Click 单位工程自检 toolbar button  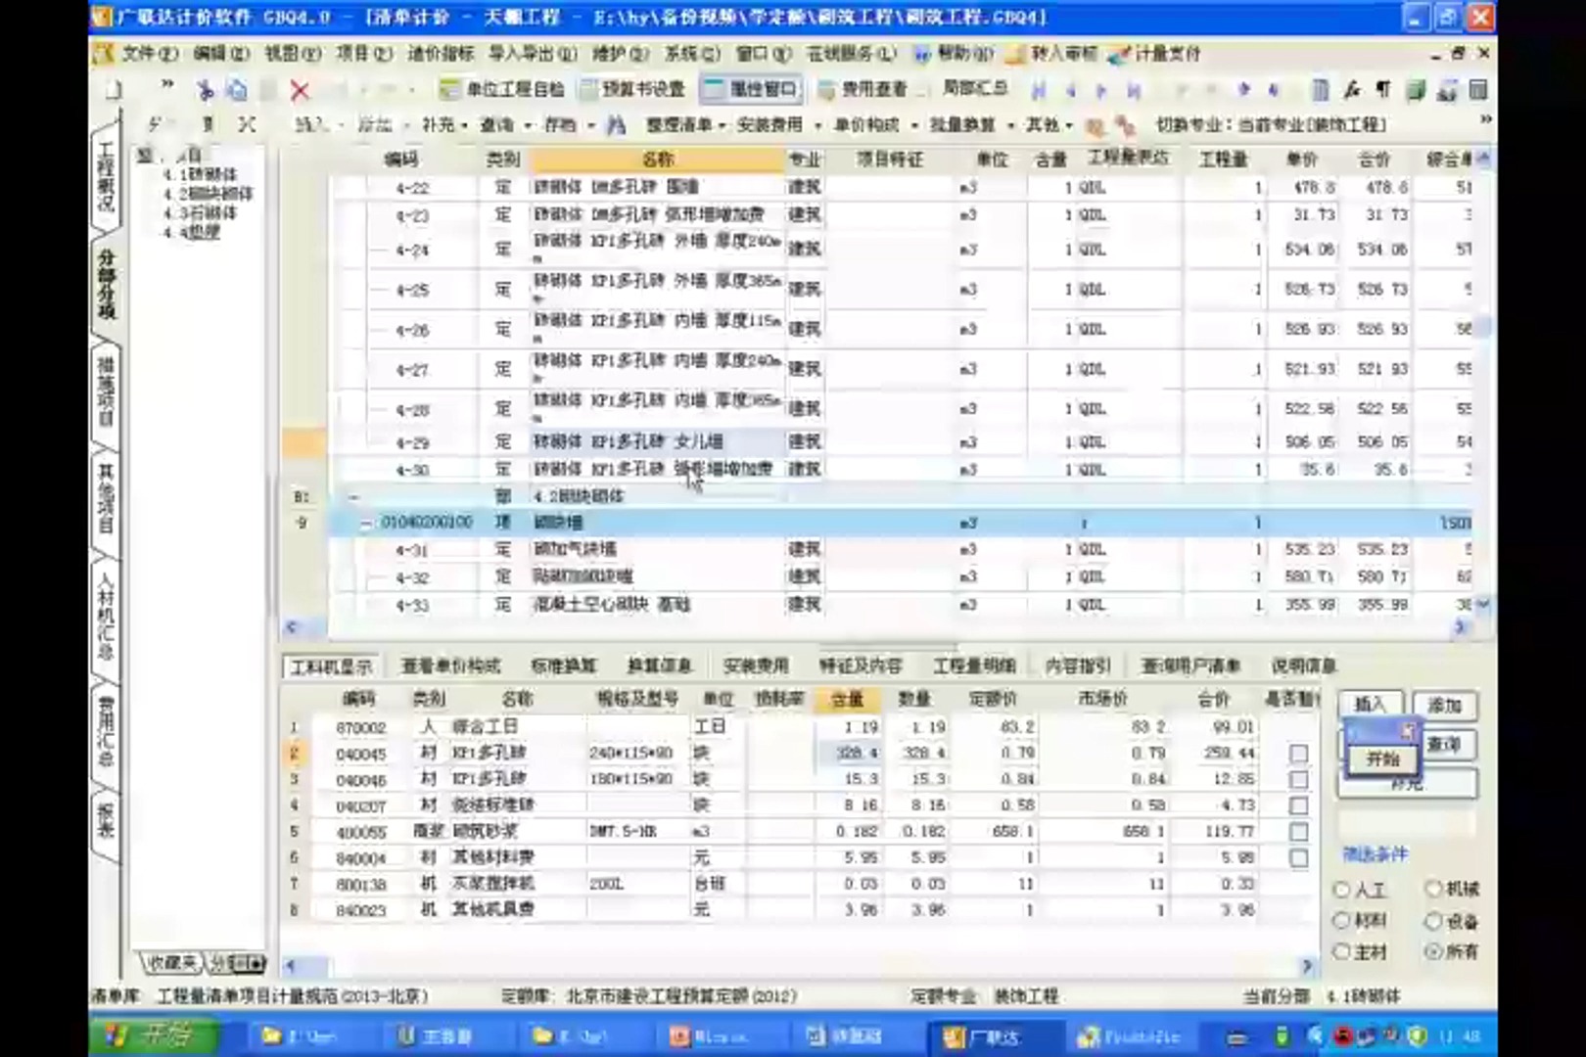502,89
